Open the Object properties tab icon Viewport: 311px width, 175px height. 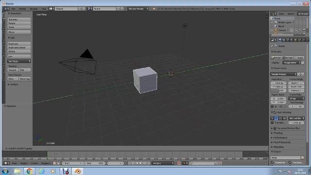295,40
